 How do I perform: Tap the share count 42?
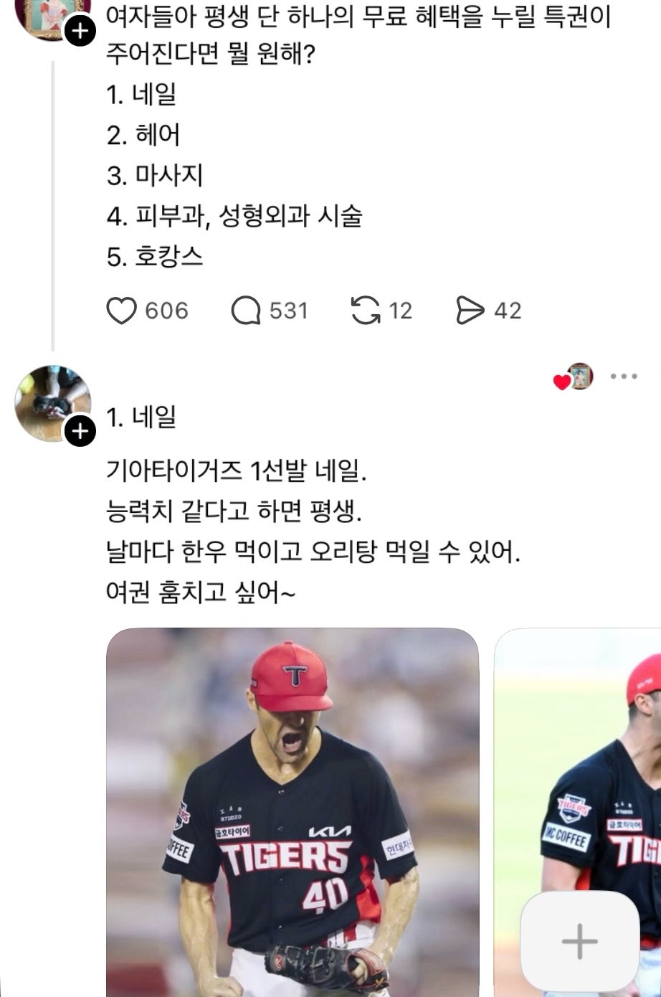[508, 311]
